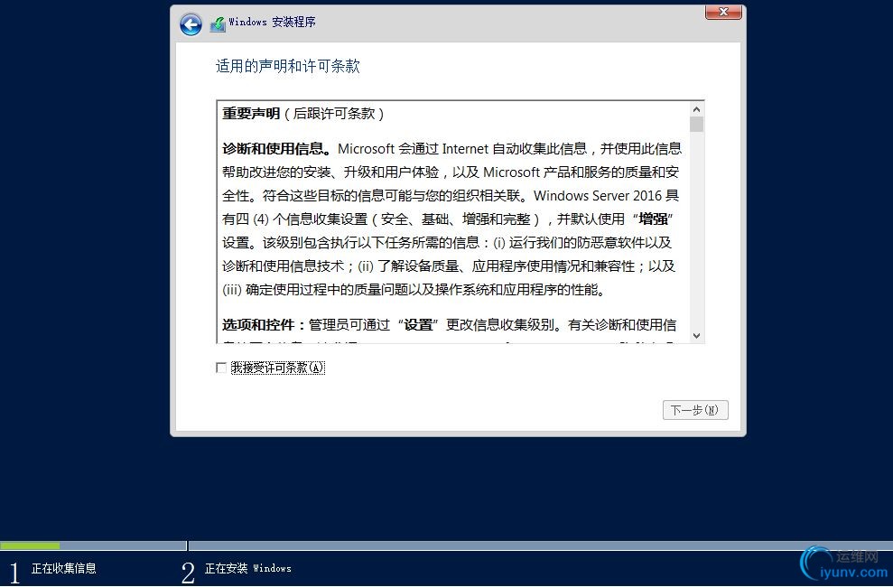Screen dimensions: 893x587
Task: Click the step 1 正在收集信息 label
Action: [64, 568]
